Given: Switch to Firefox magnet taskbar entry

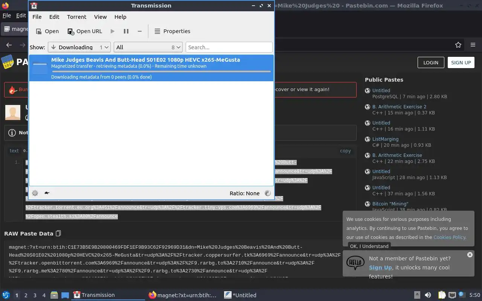Looking at the screenshot, I should [183, 295].
